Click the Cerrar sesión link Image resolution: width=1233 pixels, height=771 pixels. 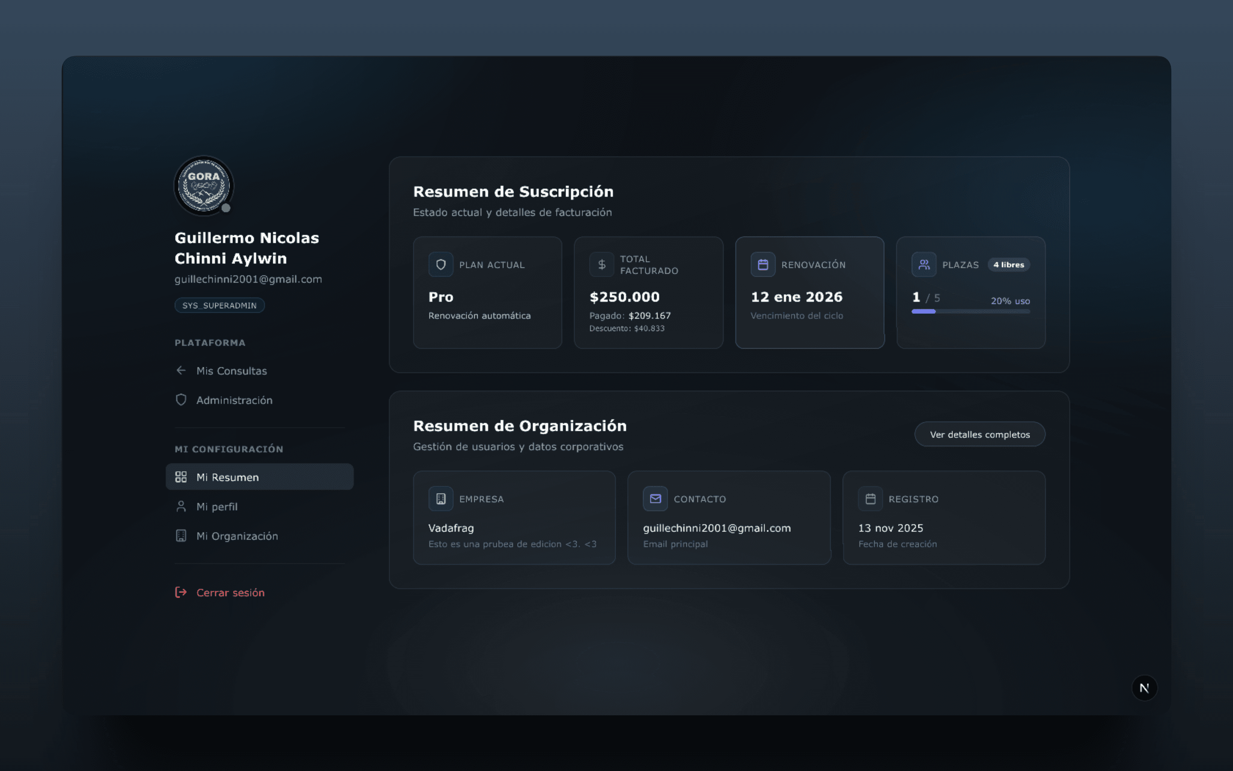[230, 592]
